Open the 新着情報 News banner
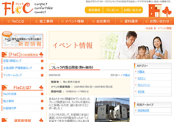The width and height of the screenshot is (174, 122). pos(23,40)
